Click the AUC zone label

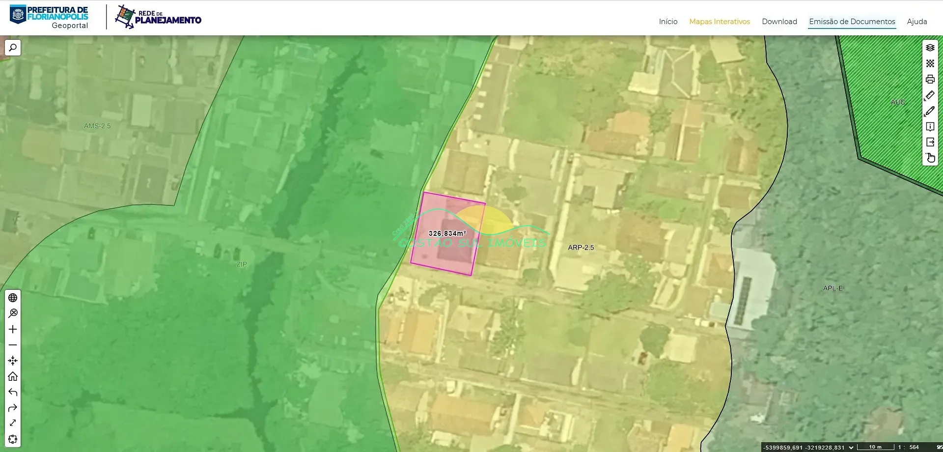[898, 102]
